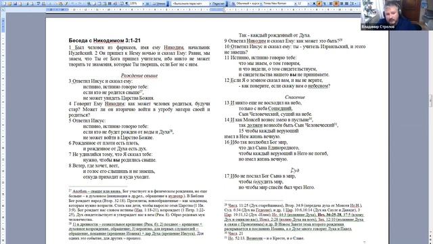Open the Times New Roman font dropdown
The height and width of the screenshot is (244, 433).
point(296,3)
